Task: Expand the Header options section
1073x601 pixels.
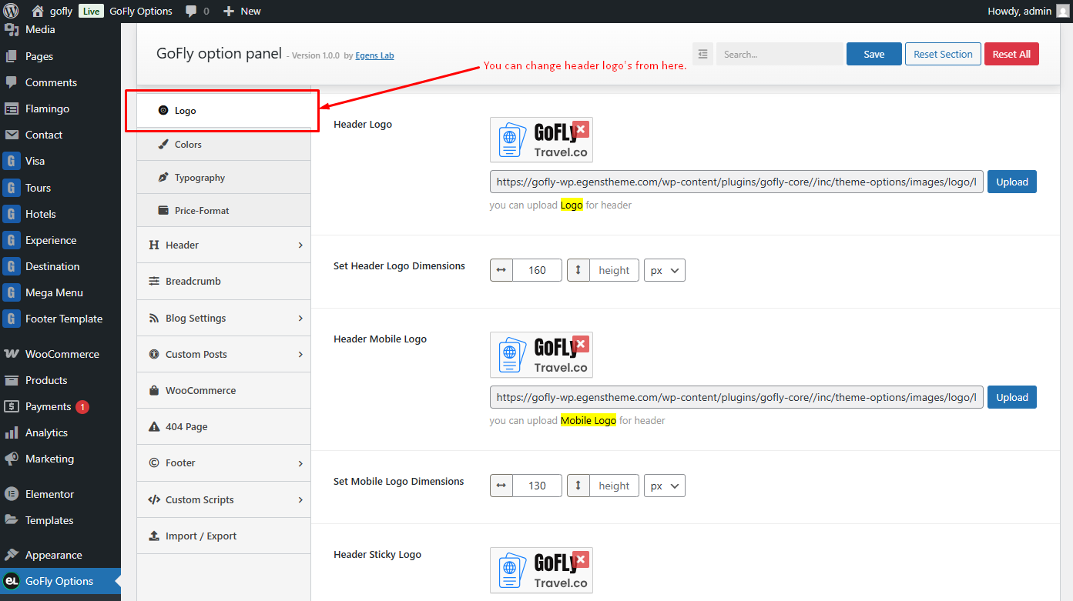Action: coord(223,245)
